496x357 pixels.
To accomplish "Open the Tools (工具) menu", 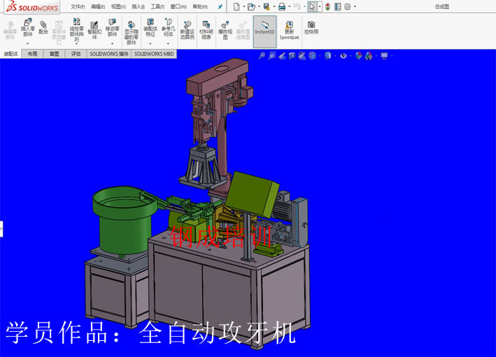I will (157, 6).
